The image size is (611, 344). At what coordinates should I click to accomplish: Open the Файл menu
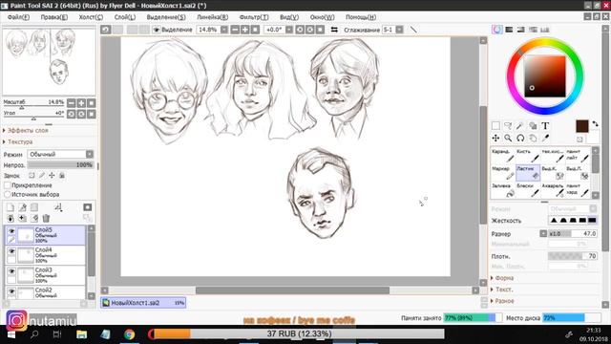18,17
